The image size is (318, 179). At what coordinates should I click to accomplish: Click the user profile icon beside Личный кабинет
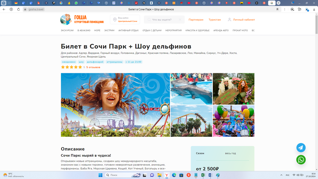229,20
